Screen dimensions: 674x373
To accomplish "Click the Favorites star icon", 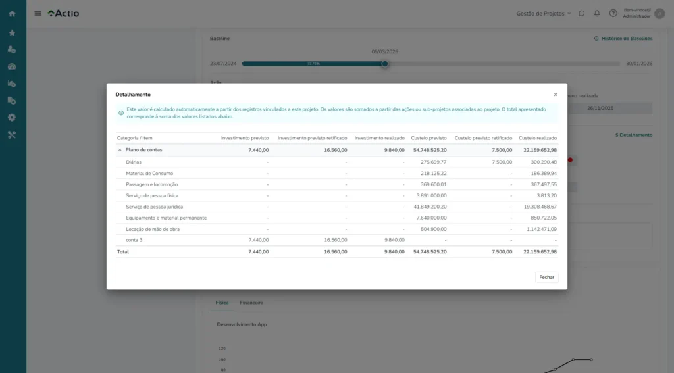I will pyautogui.click(x=12, y=32).
